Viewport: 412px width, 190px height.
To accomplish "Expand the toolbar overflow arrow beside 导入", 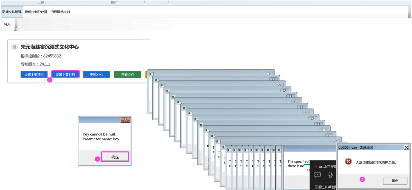I will point(16,29).
